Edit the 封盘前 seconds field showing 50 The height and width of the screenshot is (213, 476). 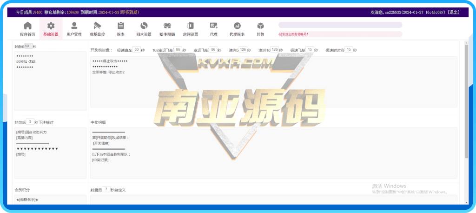28,46
